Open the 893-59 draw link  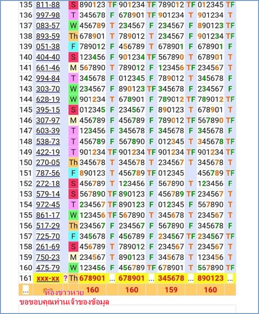click(x=48, y=36)
